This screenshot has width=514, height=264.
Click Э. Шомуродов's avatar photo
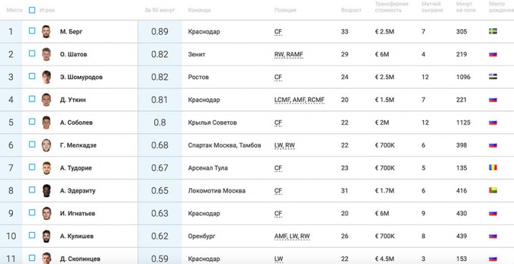click(46, 77)
